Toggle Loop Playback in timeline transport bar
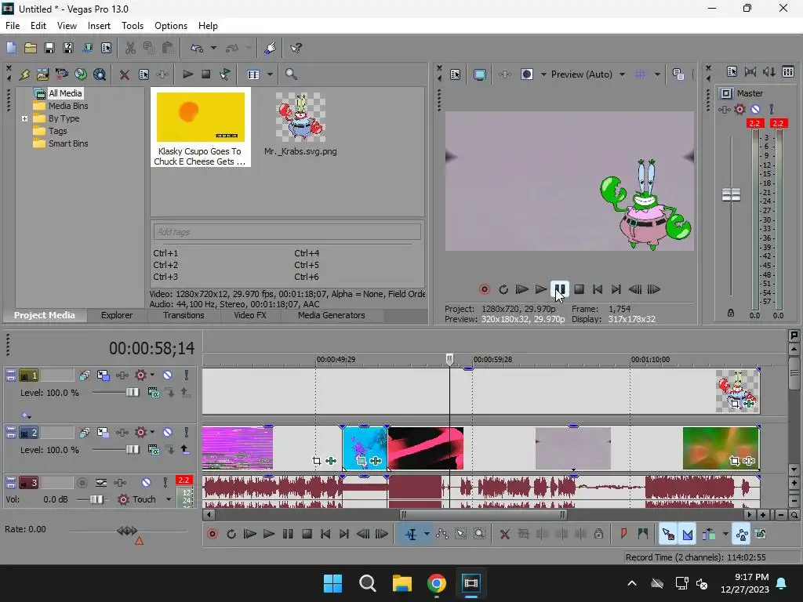 pos(231,534)
